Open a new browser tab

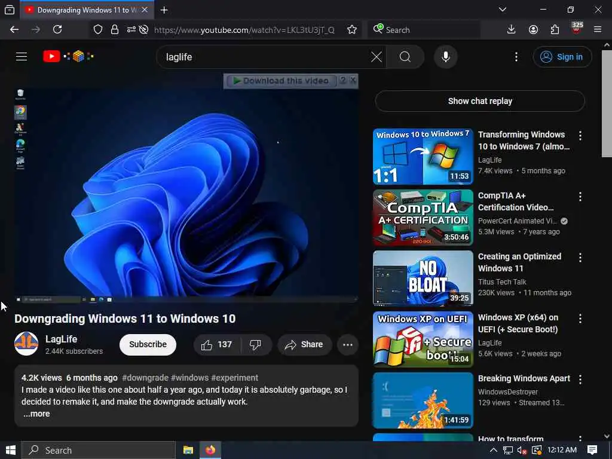tap(164, 10)
